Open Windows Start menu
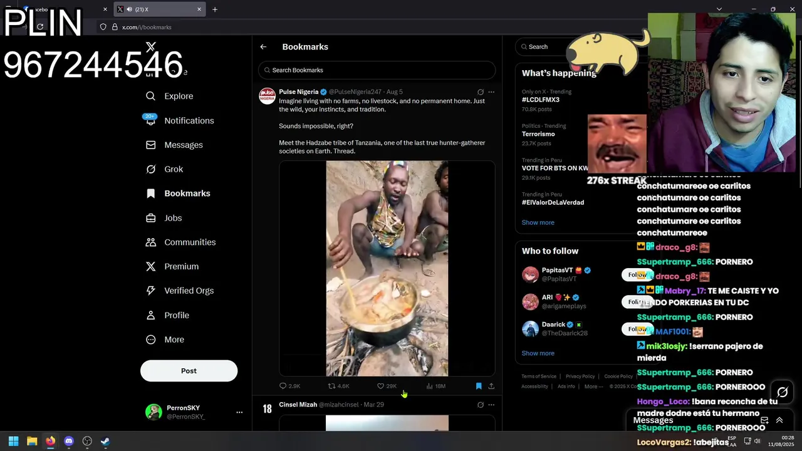Image resolution: width=802 pixels, height=451 pixels. click(x=14, y=441)
